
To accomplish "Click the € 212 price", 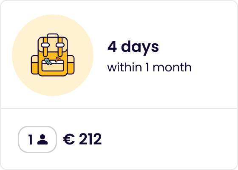I will point(82,139).
